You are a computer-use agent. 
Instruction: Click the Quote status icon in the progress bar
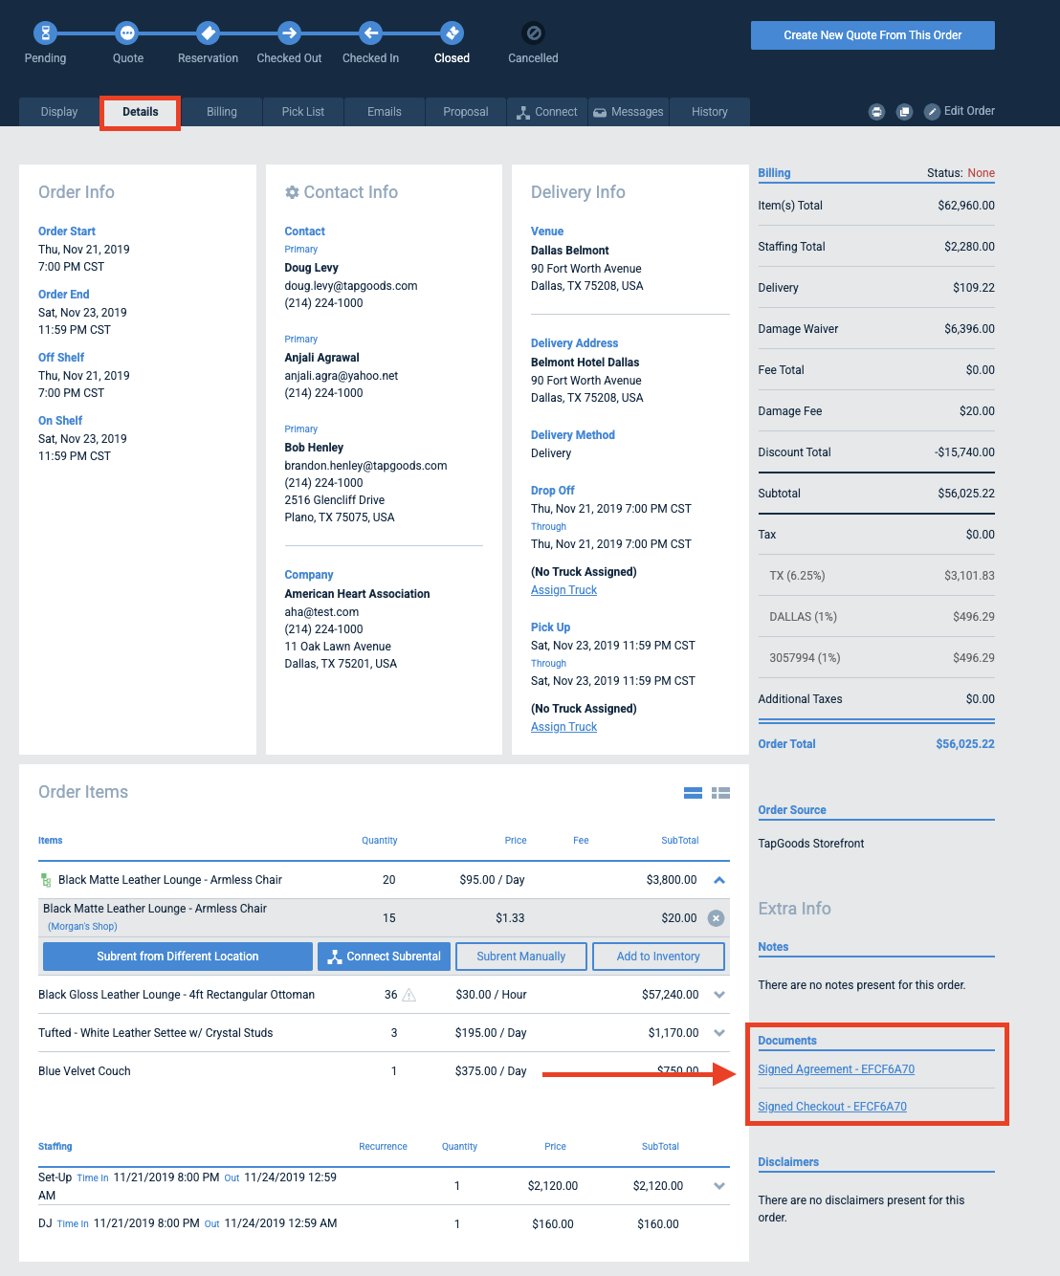127,32
